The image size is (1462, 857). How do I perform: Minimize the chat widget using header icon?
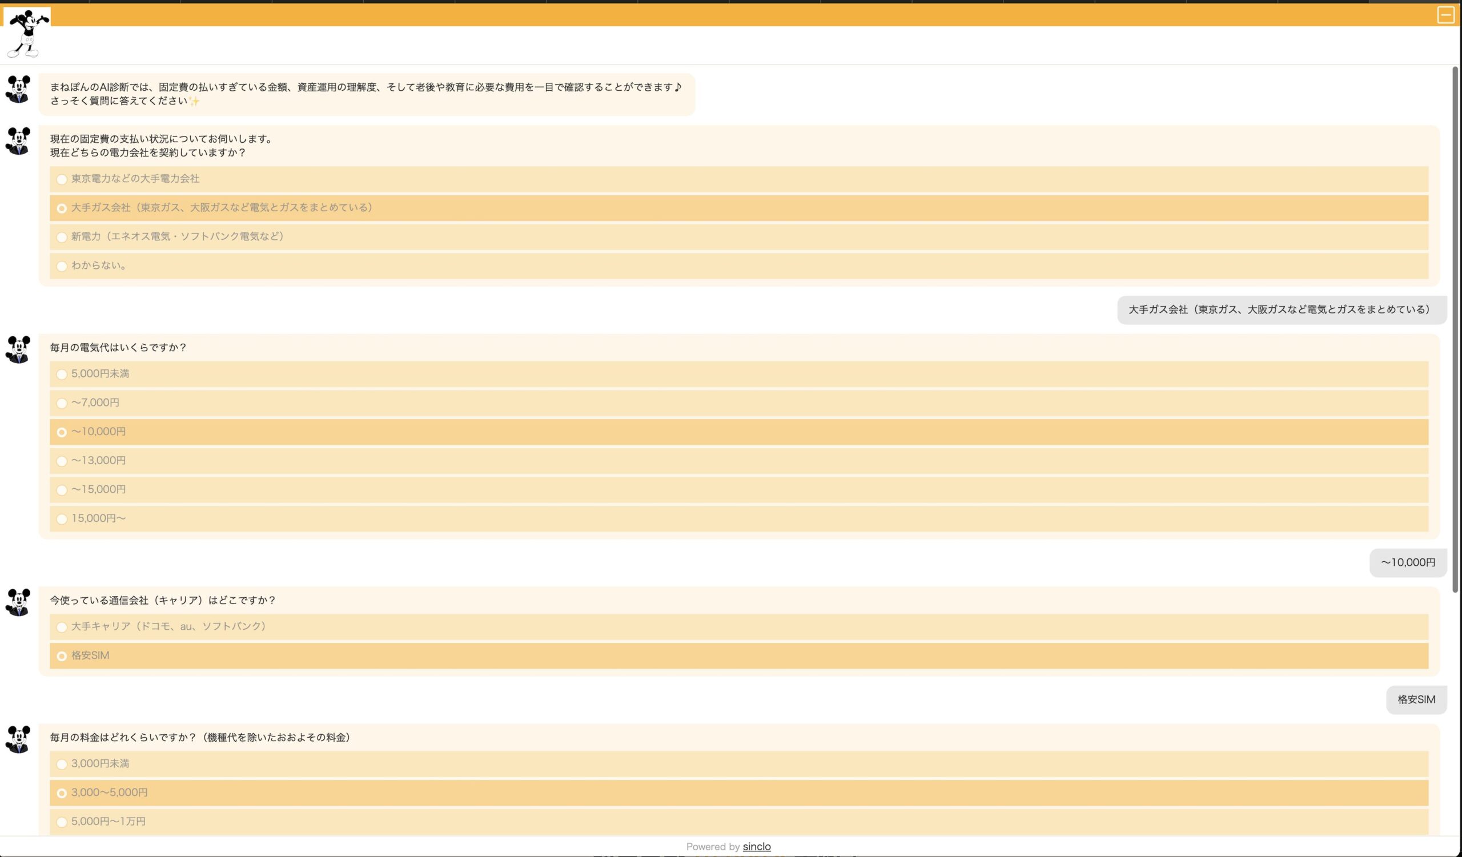[x=1445, y=15]
